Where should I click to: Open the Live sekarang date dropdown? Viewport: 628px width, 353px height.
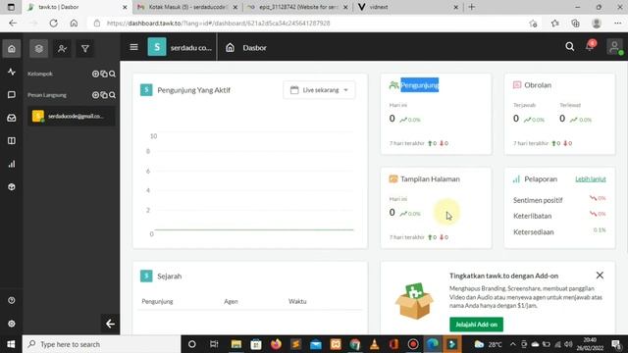coord(319,90)
